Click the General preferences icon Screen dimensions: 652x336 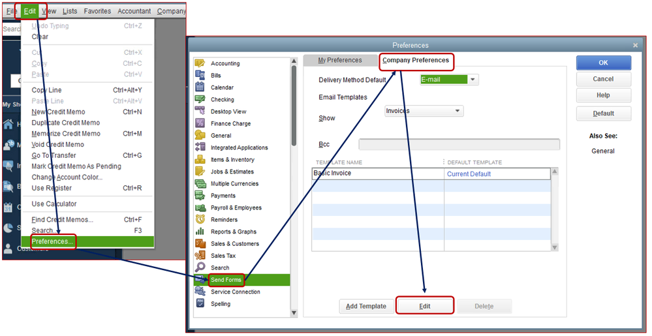[200, 136]
